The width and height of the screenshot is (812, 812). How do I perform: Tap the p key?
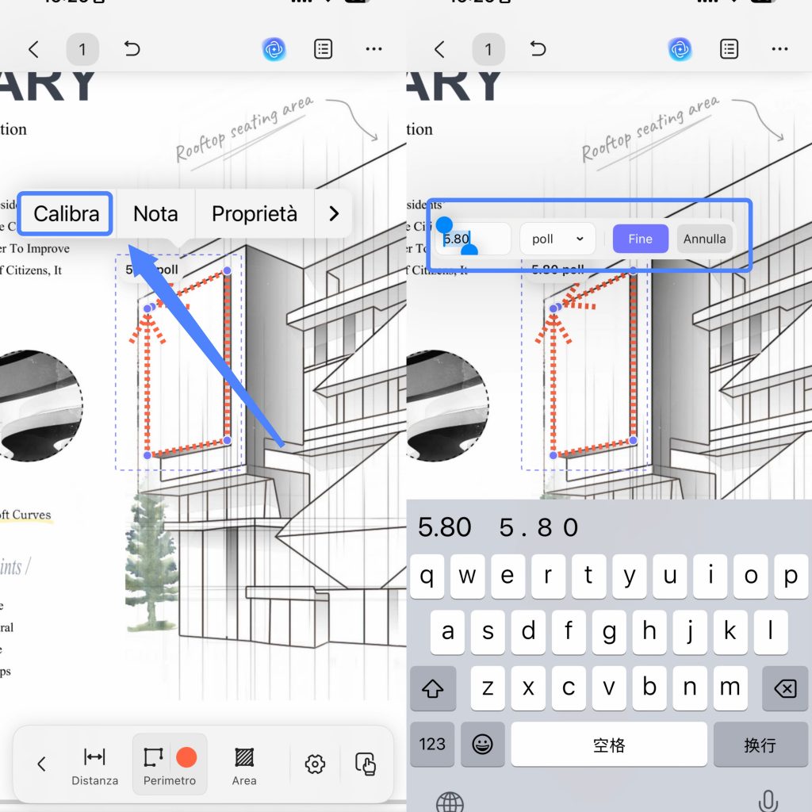click(791, 576)
